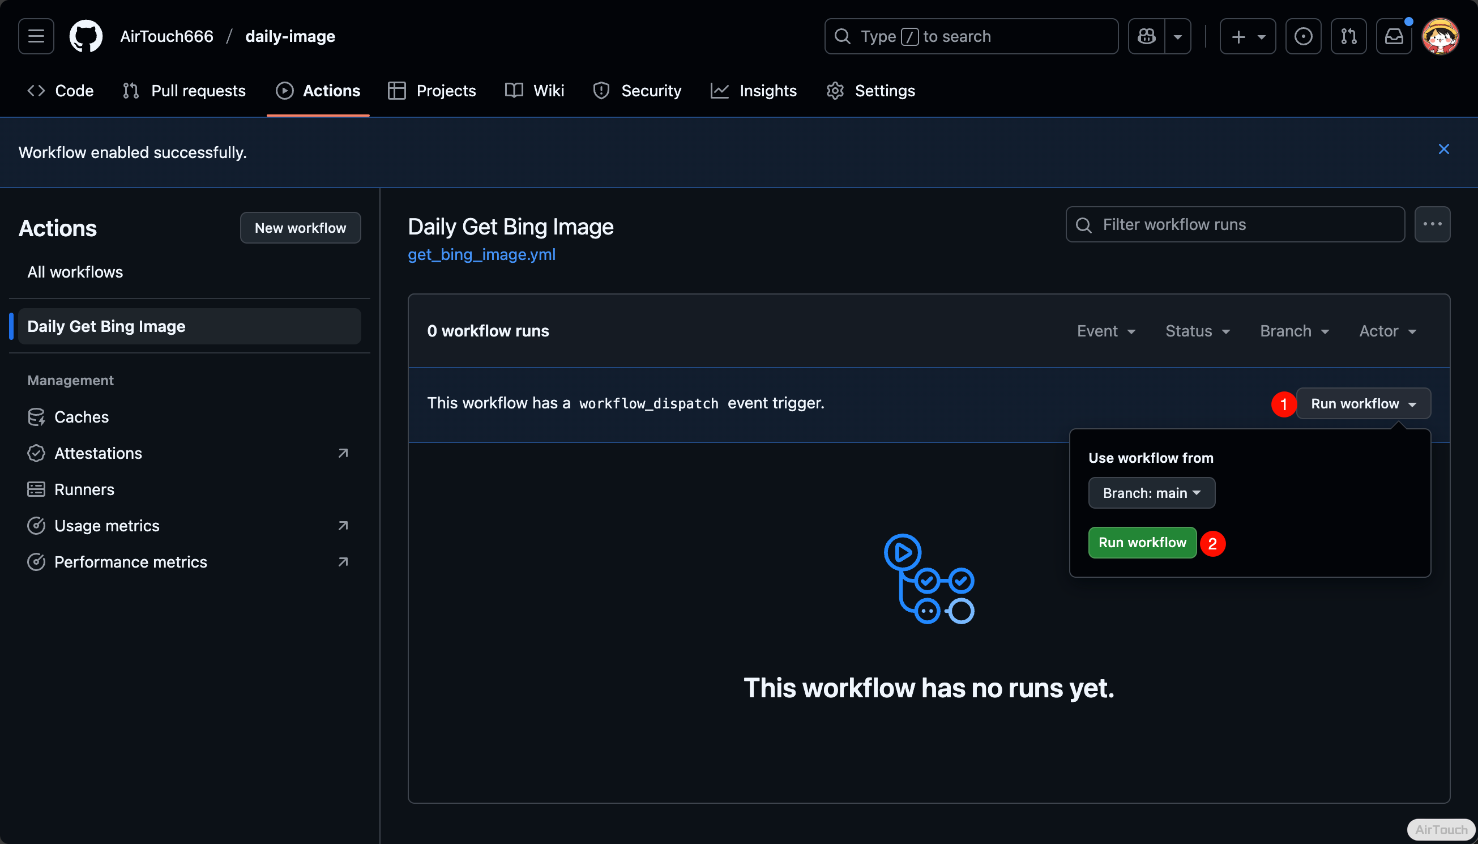Open the user avatar menu
1478x844 pixels.
(1440, 36)
